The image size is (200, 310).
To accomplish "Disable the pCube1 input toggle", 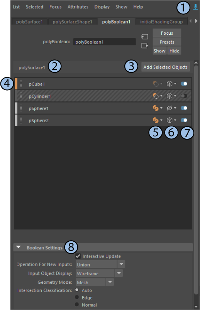I will pos(184,84).
